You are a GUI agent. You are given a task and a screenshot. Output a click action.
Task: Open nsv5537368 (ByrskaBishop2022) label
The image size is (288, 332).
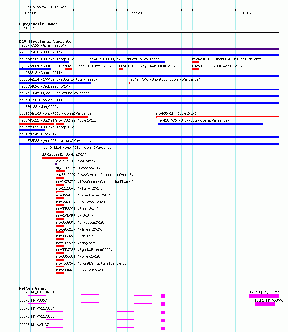[x=84, y=250]
